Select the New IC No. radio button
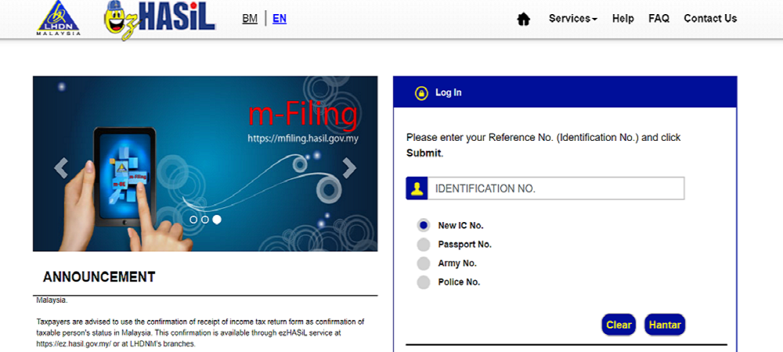 (424, 225)
